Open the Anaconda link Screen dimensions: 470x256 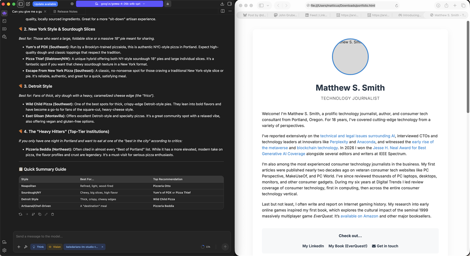366,142
